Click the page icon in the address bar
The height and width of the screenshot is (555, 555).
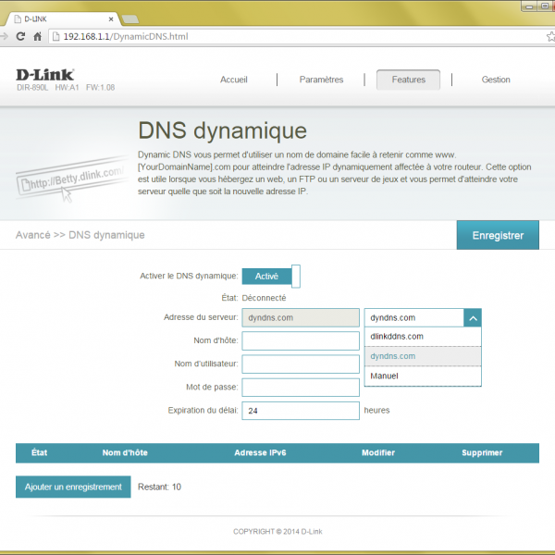coord(55,36)
